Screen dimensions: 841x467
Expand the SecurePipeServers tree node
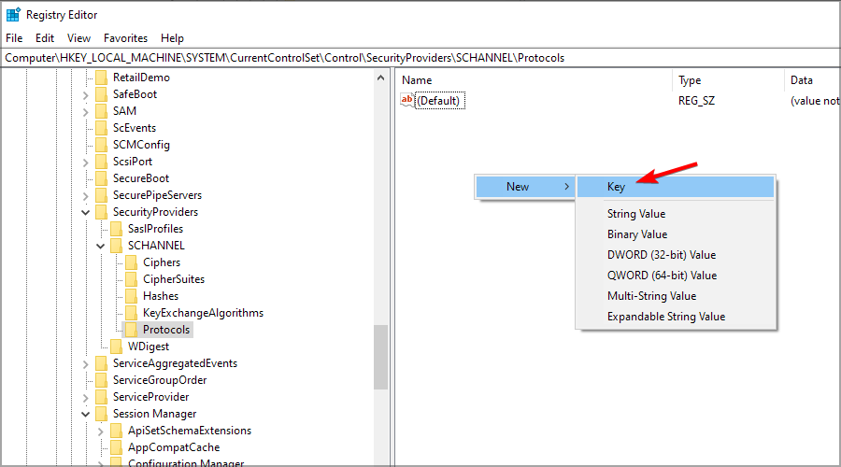tap(86, 196)
